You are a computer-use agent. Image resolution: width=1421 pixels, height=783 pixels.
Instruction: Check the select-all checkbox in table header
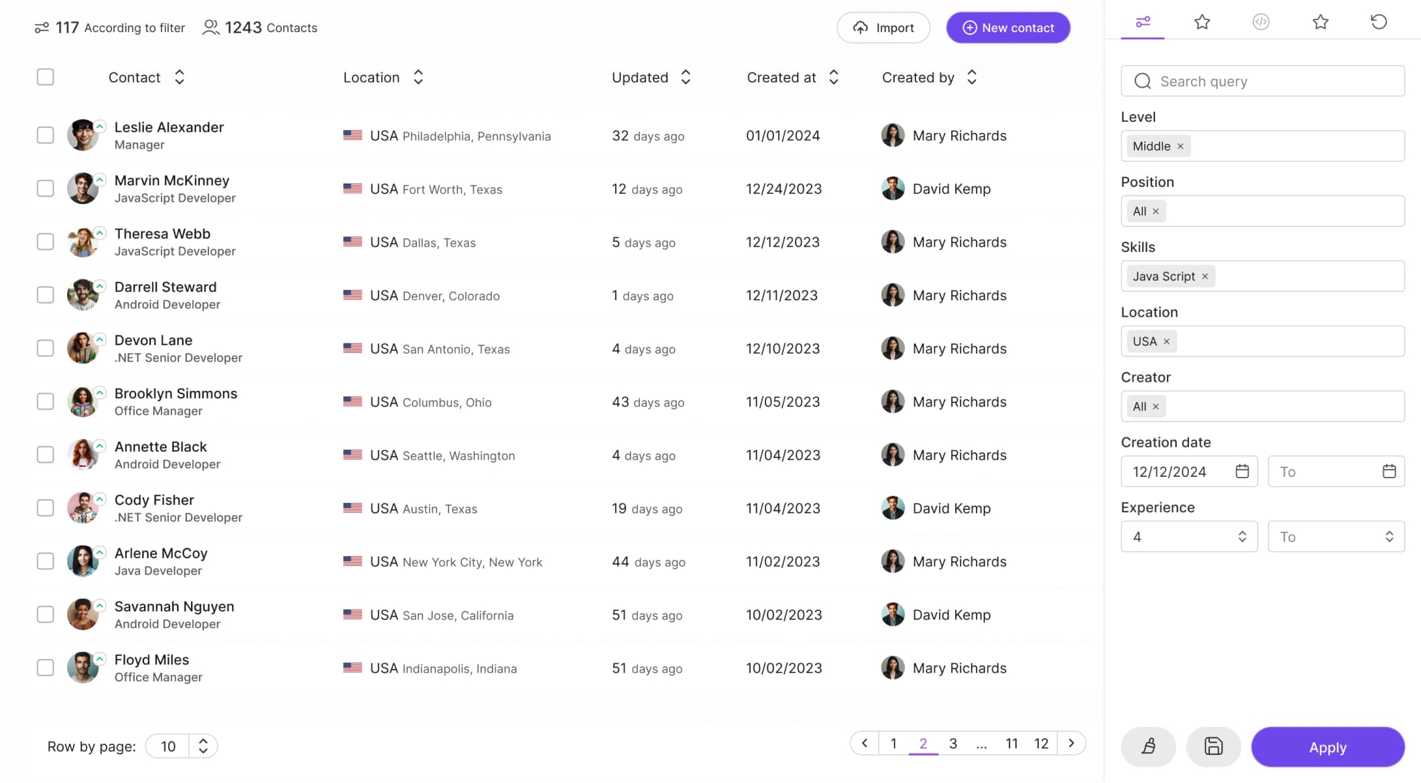(x=45, y=76)
